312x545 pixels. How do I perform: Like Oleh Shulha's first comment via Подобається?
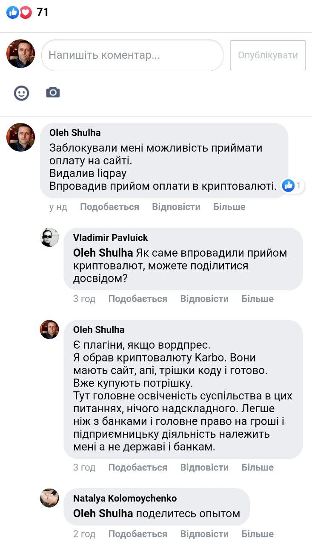point(109,207)
